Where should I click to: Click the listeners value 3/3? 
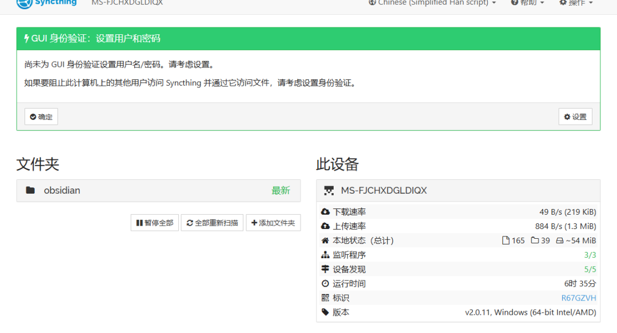[x=590, y=255]
